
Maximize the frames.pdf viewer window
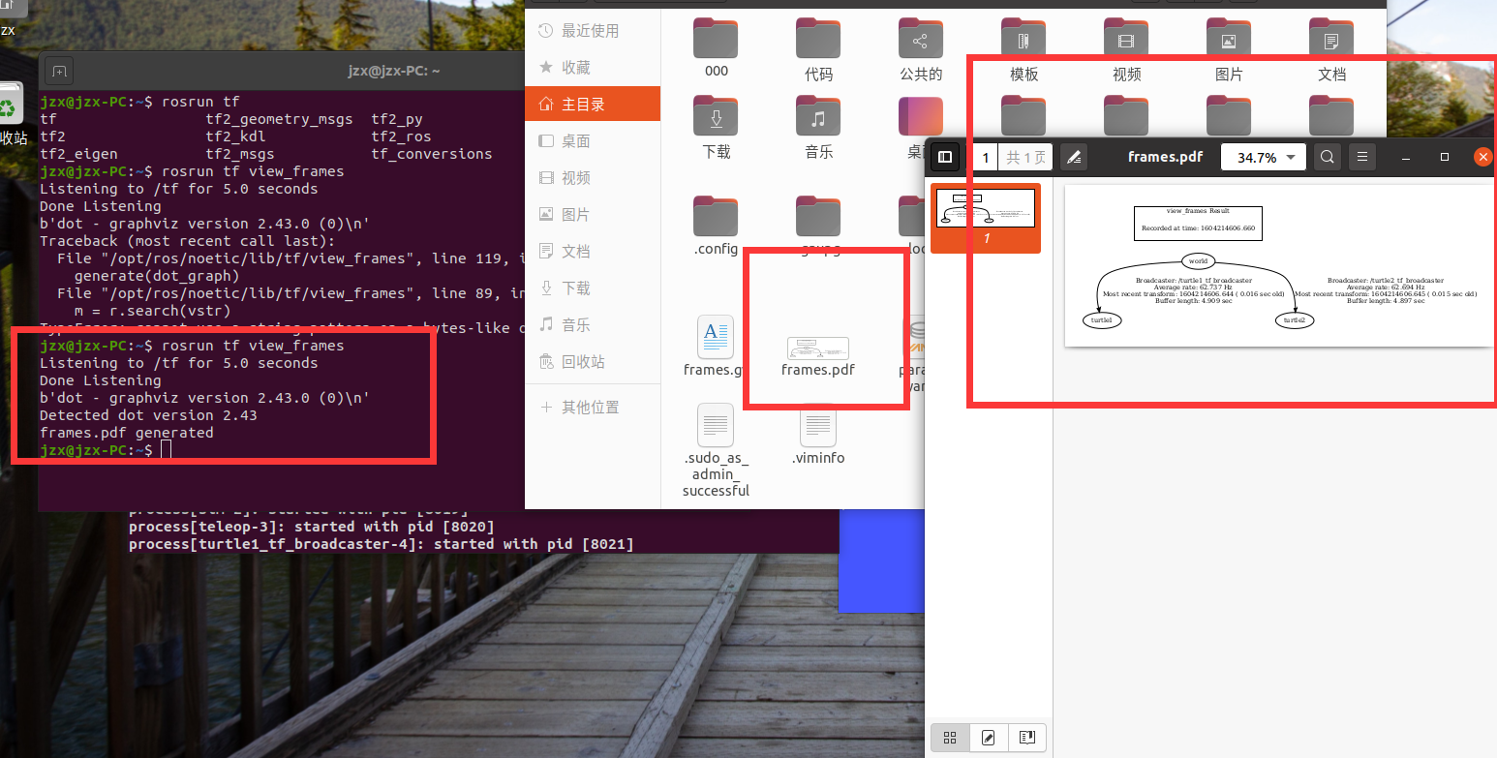tap(1445, 157)
